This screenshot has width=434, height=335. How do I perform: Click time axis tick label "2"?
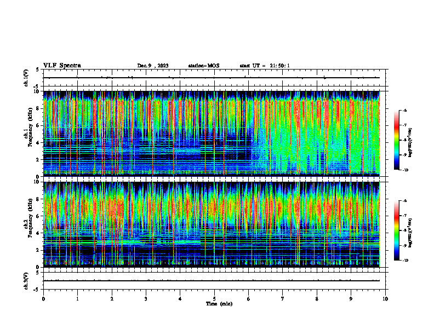pos(112,299)
